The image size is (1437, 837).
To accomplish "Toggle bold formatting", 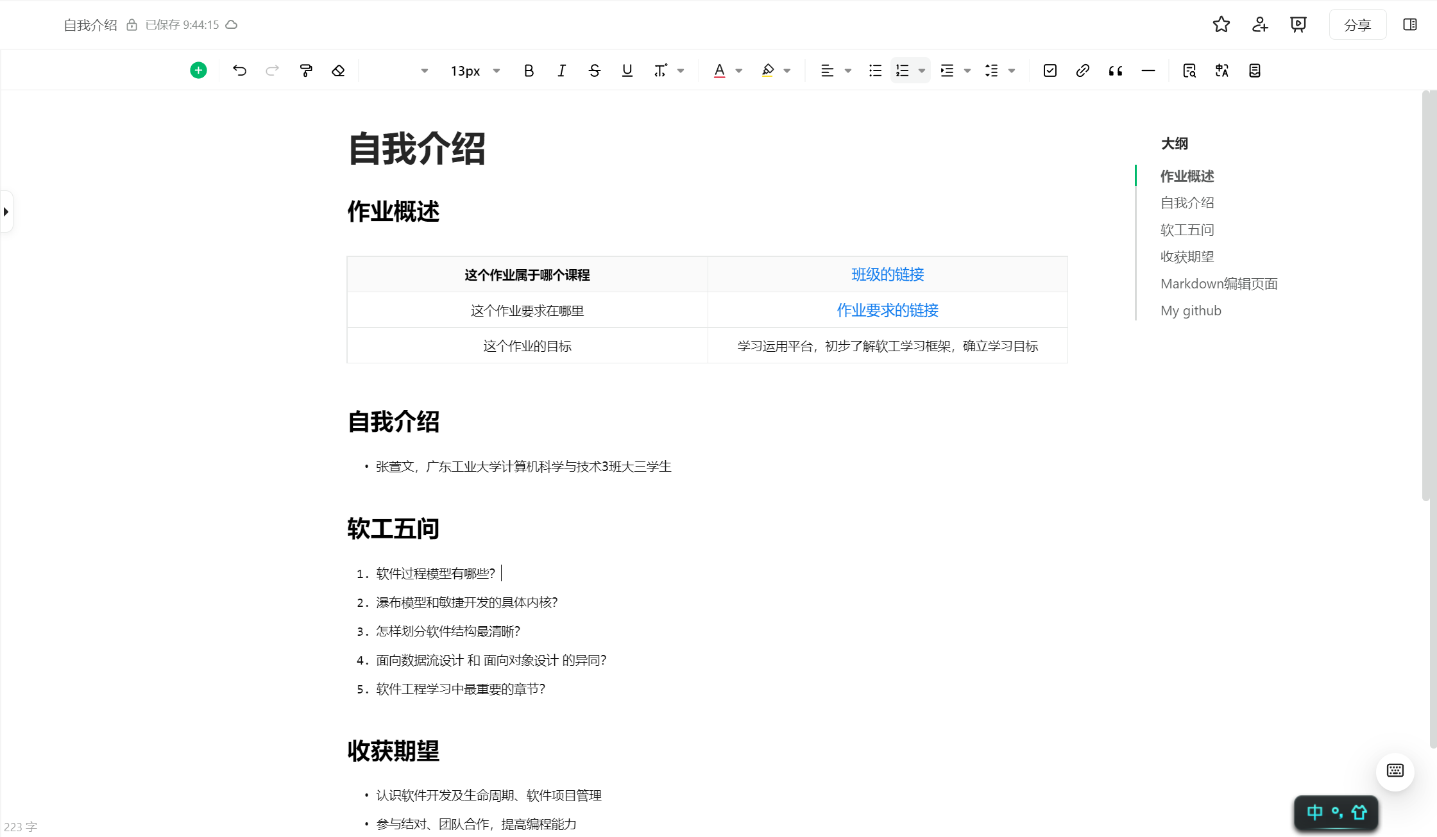I will point(529,70).
